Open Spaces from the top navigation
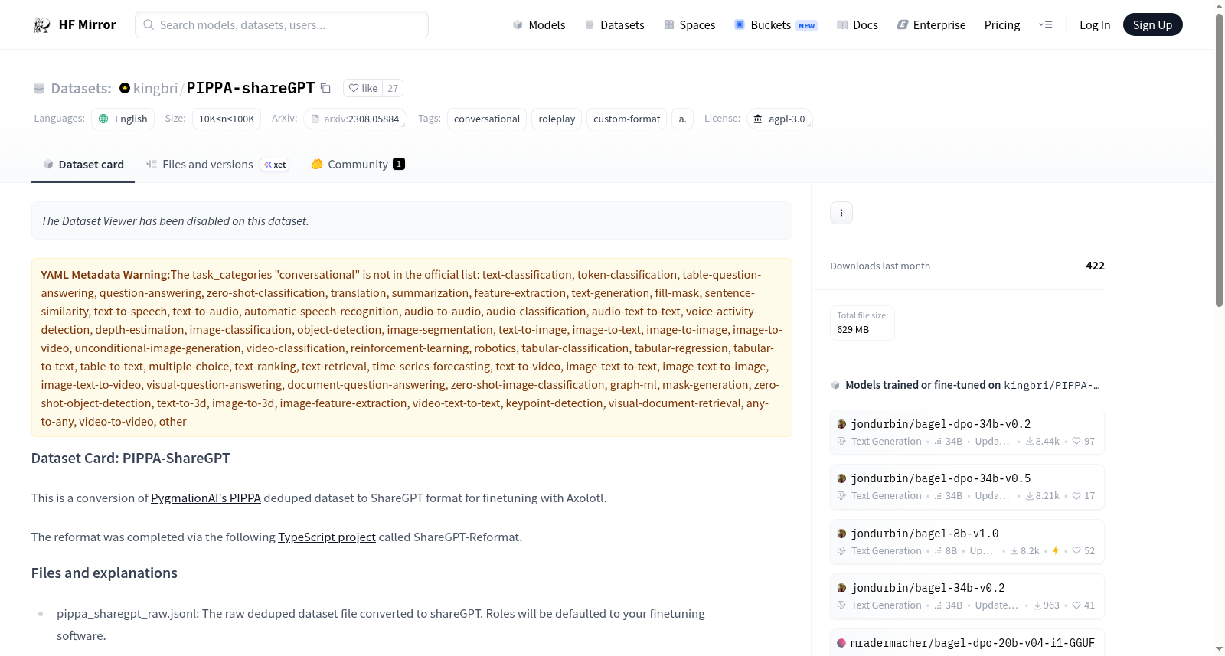 (689, 24)
